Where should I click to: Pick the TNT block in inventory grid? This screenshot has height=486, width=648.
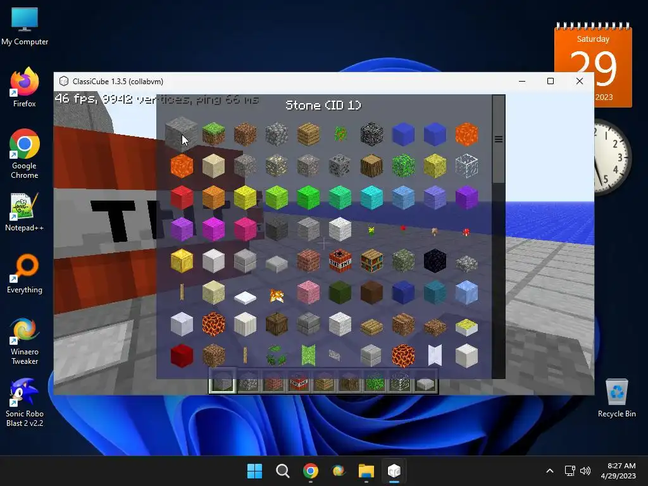coord(340,261)
